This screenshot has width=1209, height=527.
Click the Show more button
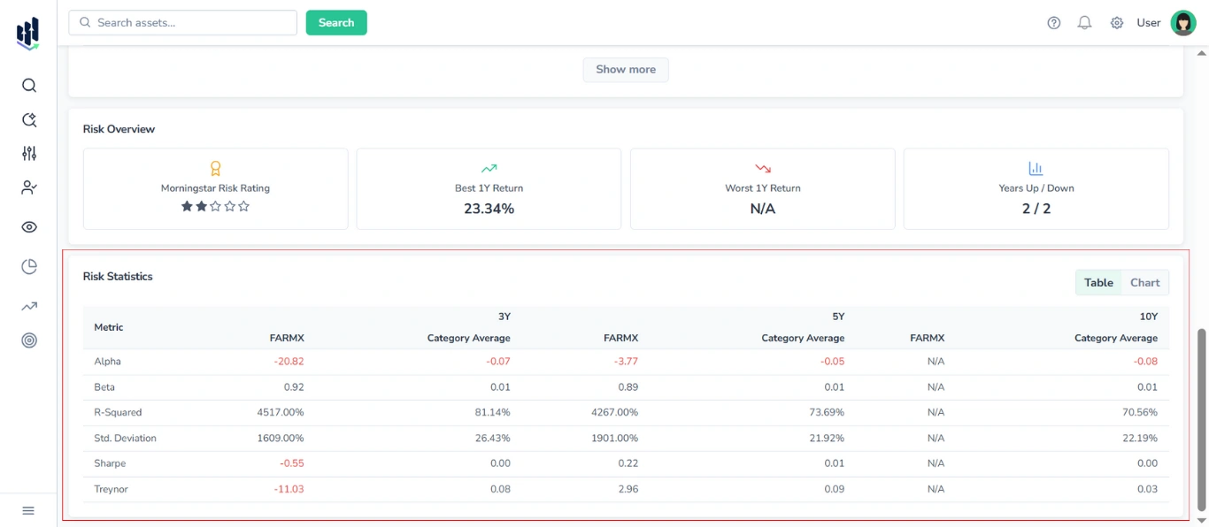pos(626,69)
